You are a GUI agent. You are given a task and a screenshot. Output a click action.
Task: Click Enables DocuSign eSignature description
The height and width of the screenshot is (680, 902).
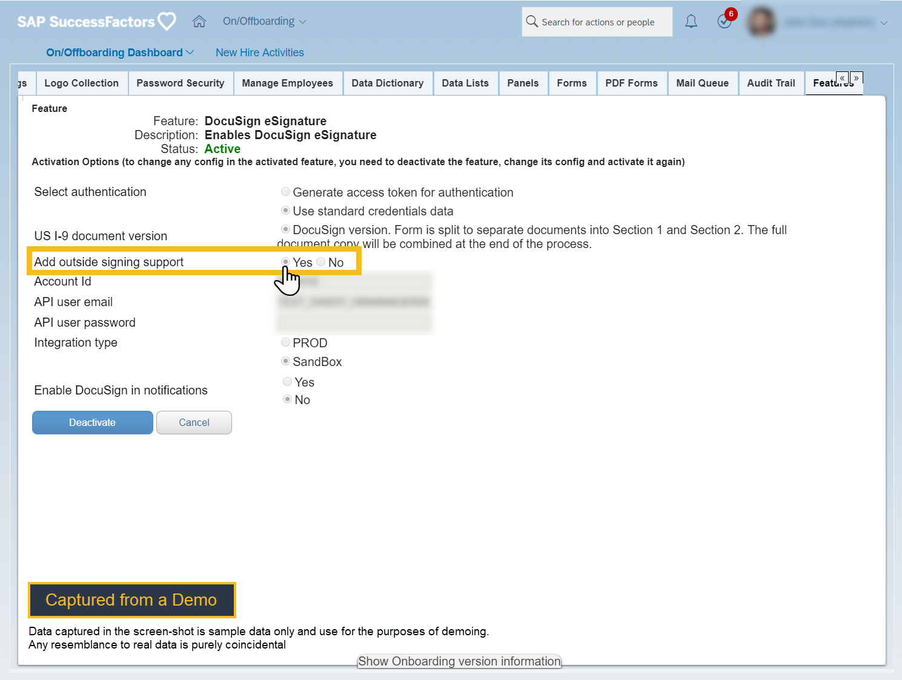pos(290,135)
